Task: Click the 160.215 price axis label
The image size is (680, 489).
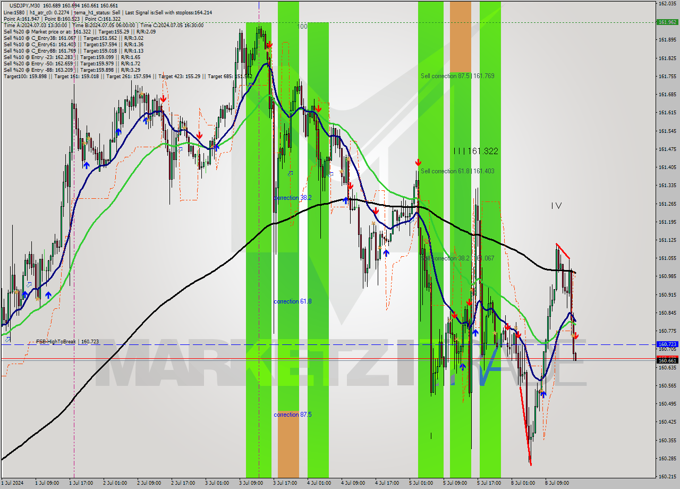Action: pos(667,476)
